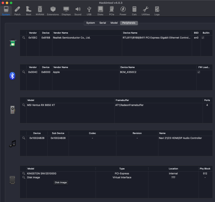The width and height of the screenshot is (215, 202).
Task: Click the SSD storage icon
Action: point(12,180)
